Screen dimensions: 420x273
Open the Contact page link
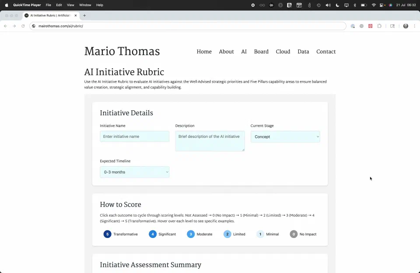click(x=326, y=52)
